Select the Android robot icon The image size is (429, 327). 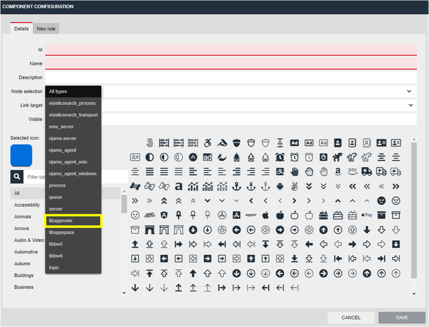click(x=280, y=186)
